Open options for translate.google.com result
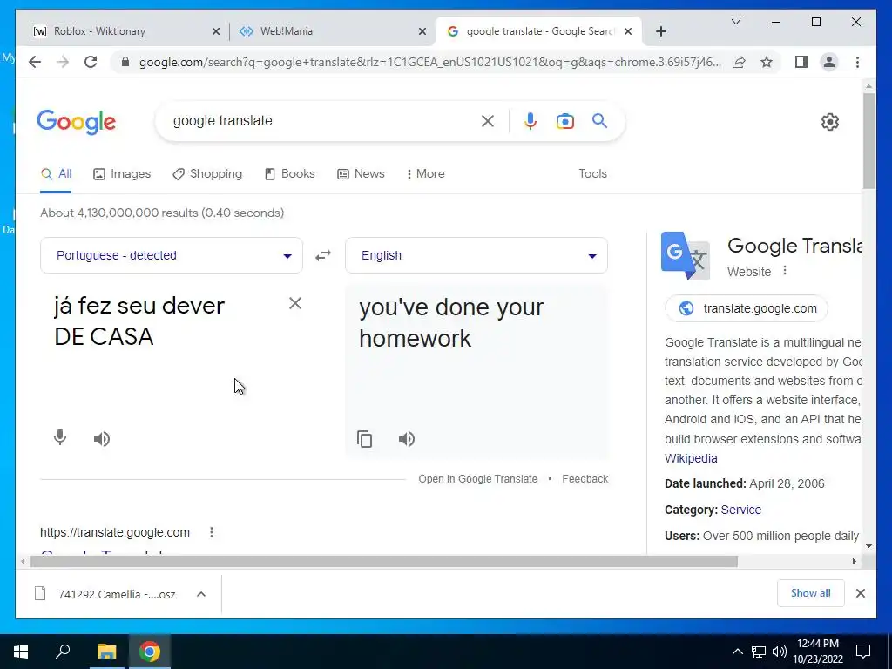Viewport: 892px width, 669px height. point(212,532)
